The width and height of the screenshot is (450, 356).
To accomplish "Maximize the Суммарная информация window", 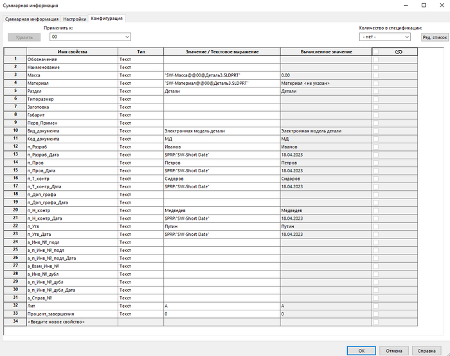I will coord(423,5).
